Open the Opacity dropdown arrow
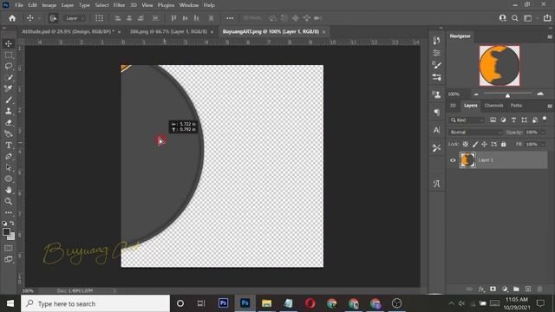 543,133
